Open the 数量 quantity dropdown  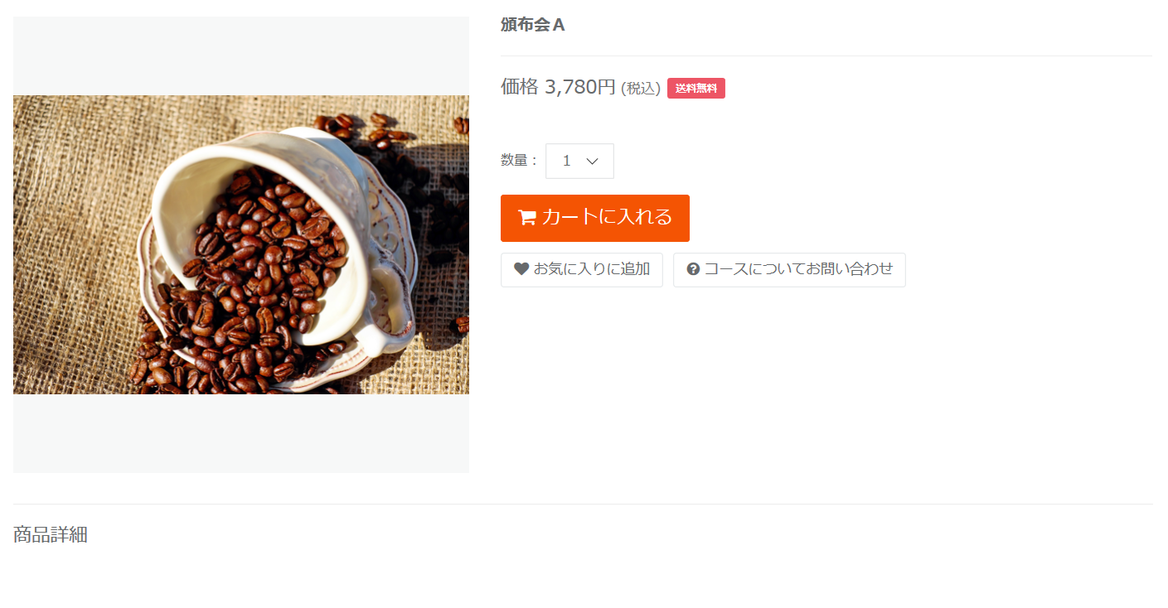579,161
